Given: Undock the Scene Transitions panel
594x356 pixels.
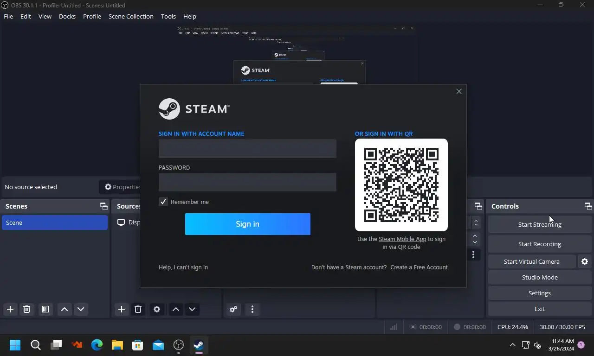Looking at the screenshot, I should pos(478,206).
